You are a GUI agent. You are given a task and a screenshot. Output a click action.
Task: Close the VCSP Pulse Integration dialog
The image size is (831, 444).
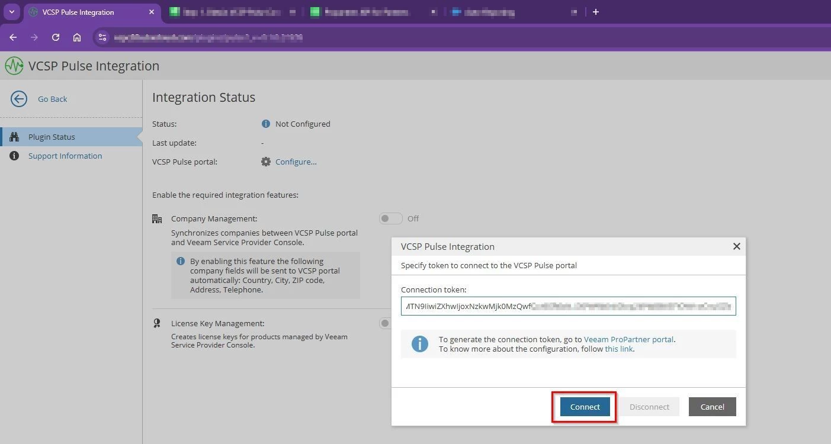(x=737, y=246)
